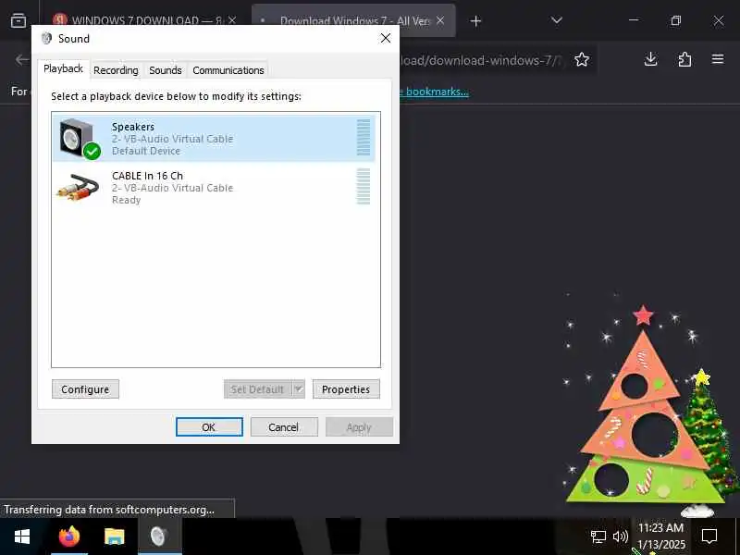Viewport: 740px width, 555px height.
Task: Click the "Default Device" status text
Action: (x=146, y=151)
